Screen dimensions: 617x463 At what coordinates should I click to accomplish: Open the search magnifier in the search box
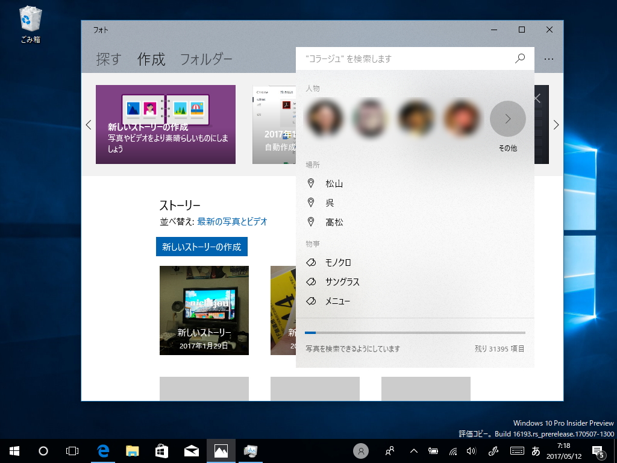pos(519,58)
